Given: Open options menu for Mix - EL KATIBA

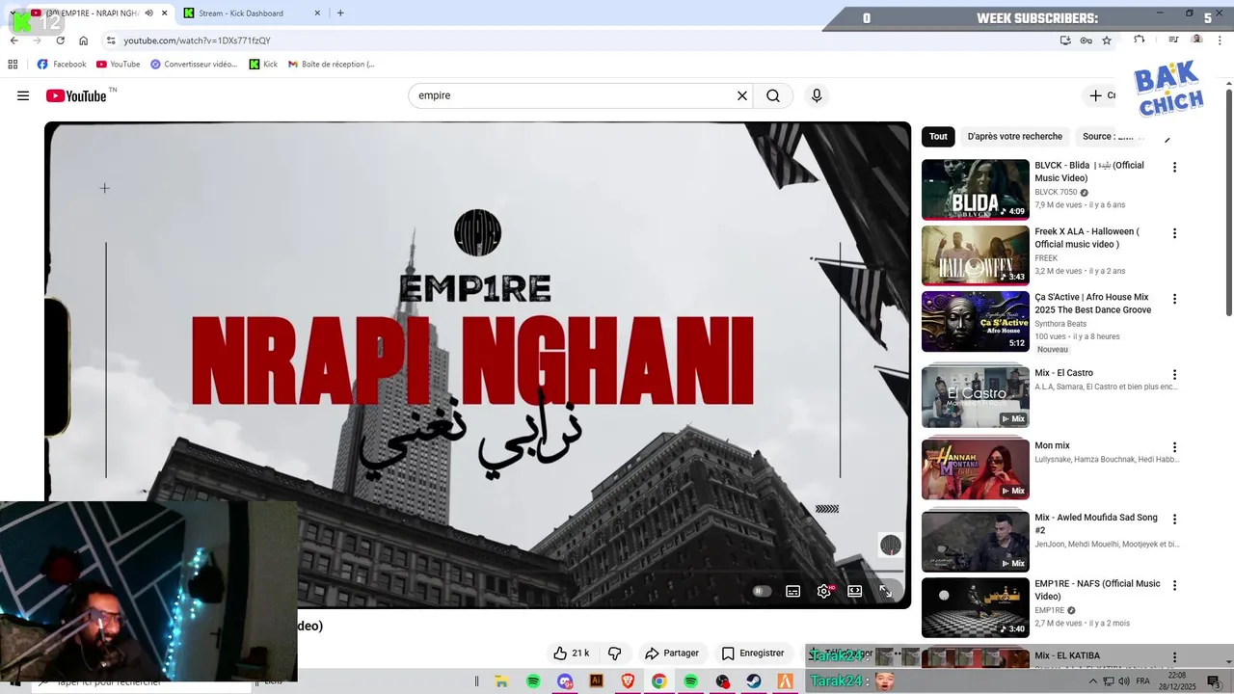Looking at the screenshot, I should tap(1174, 657).
